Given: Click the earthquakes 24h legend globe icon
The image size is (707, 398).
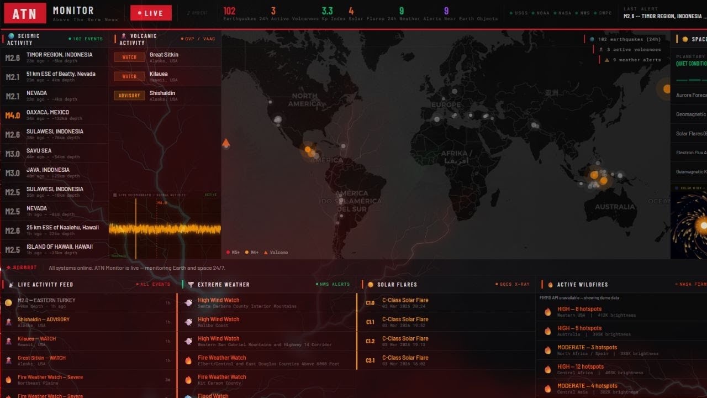Looking at the screenshot, I should 593,39.
